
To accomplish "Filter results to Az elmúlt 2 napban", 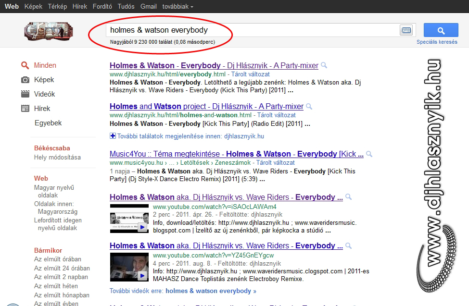I will 61,277.
